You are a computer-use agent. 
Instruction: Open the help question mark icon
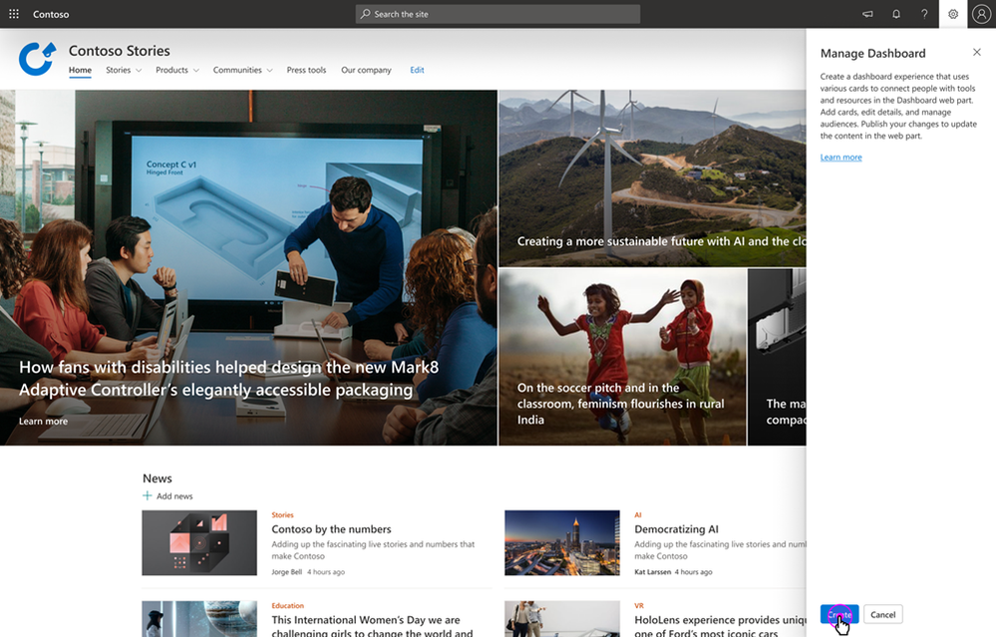point(924,14)
